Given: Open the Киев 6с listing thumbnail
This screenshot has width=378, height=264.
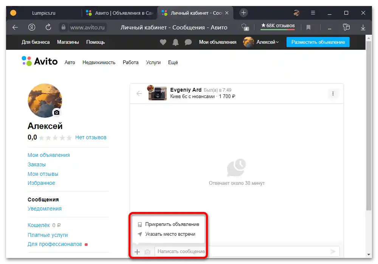Looking at the screenshot, I should tap(157, 93).
